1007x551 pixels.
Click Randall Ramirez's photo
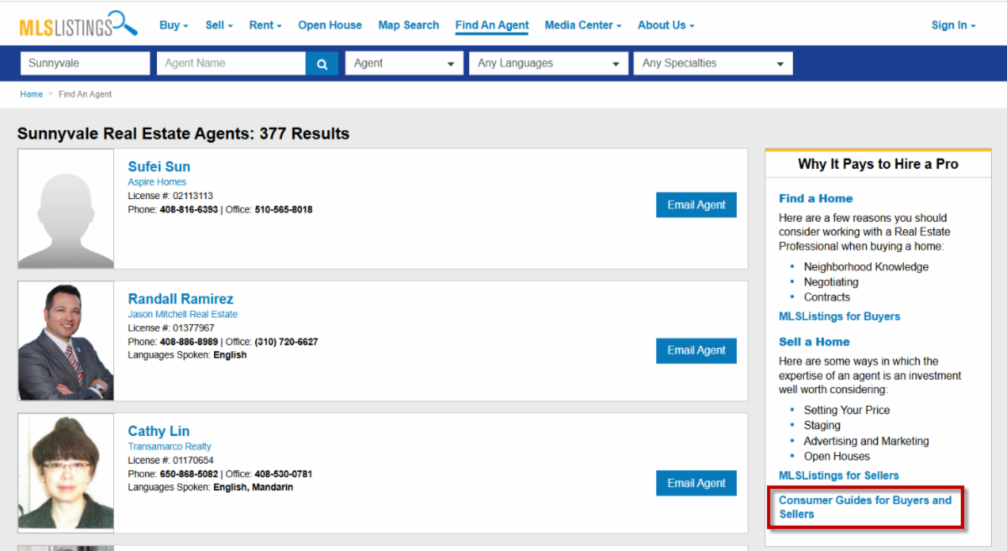(65, 341)
